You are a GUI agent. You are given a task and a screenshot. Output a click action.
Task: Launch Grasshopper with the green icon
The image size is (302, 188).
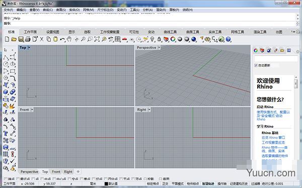(x=221, y=39)
